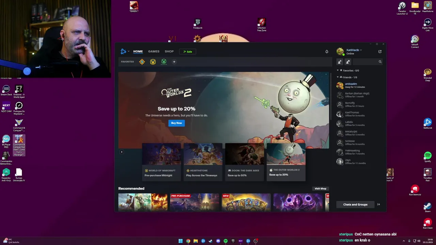Click the Add Friend icon
Screen dimensions: 436x245
tap(340, 62)
